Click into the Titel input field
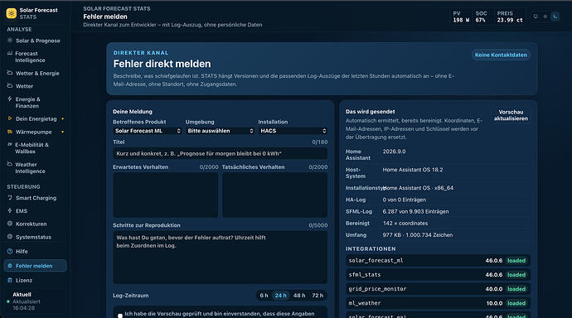Viewport: 572px width, 318px height. (220, 153)
